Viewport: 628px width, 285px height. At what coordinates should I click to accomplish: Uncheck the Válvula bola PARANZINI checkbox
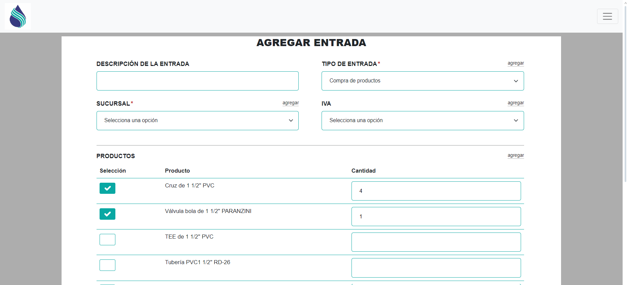click(x=107, y=214)
